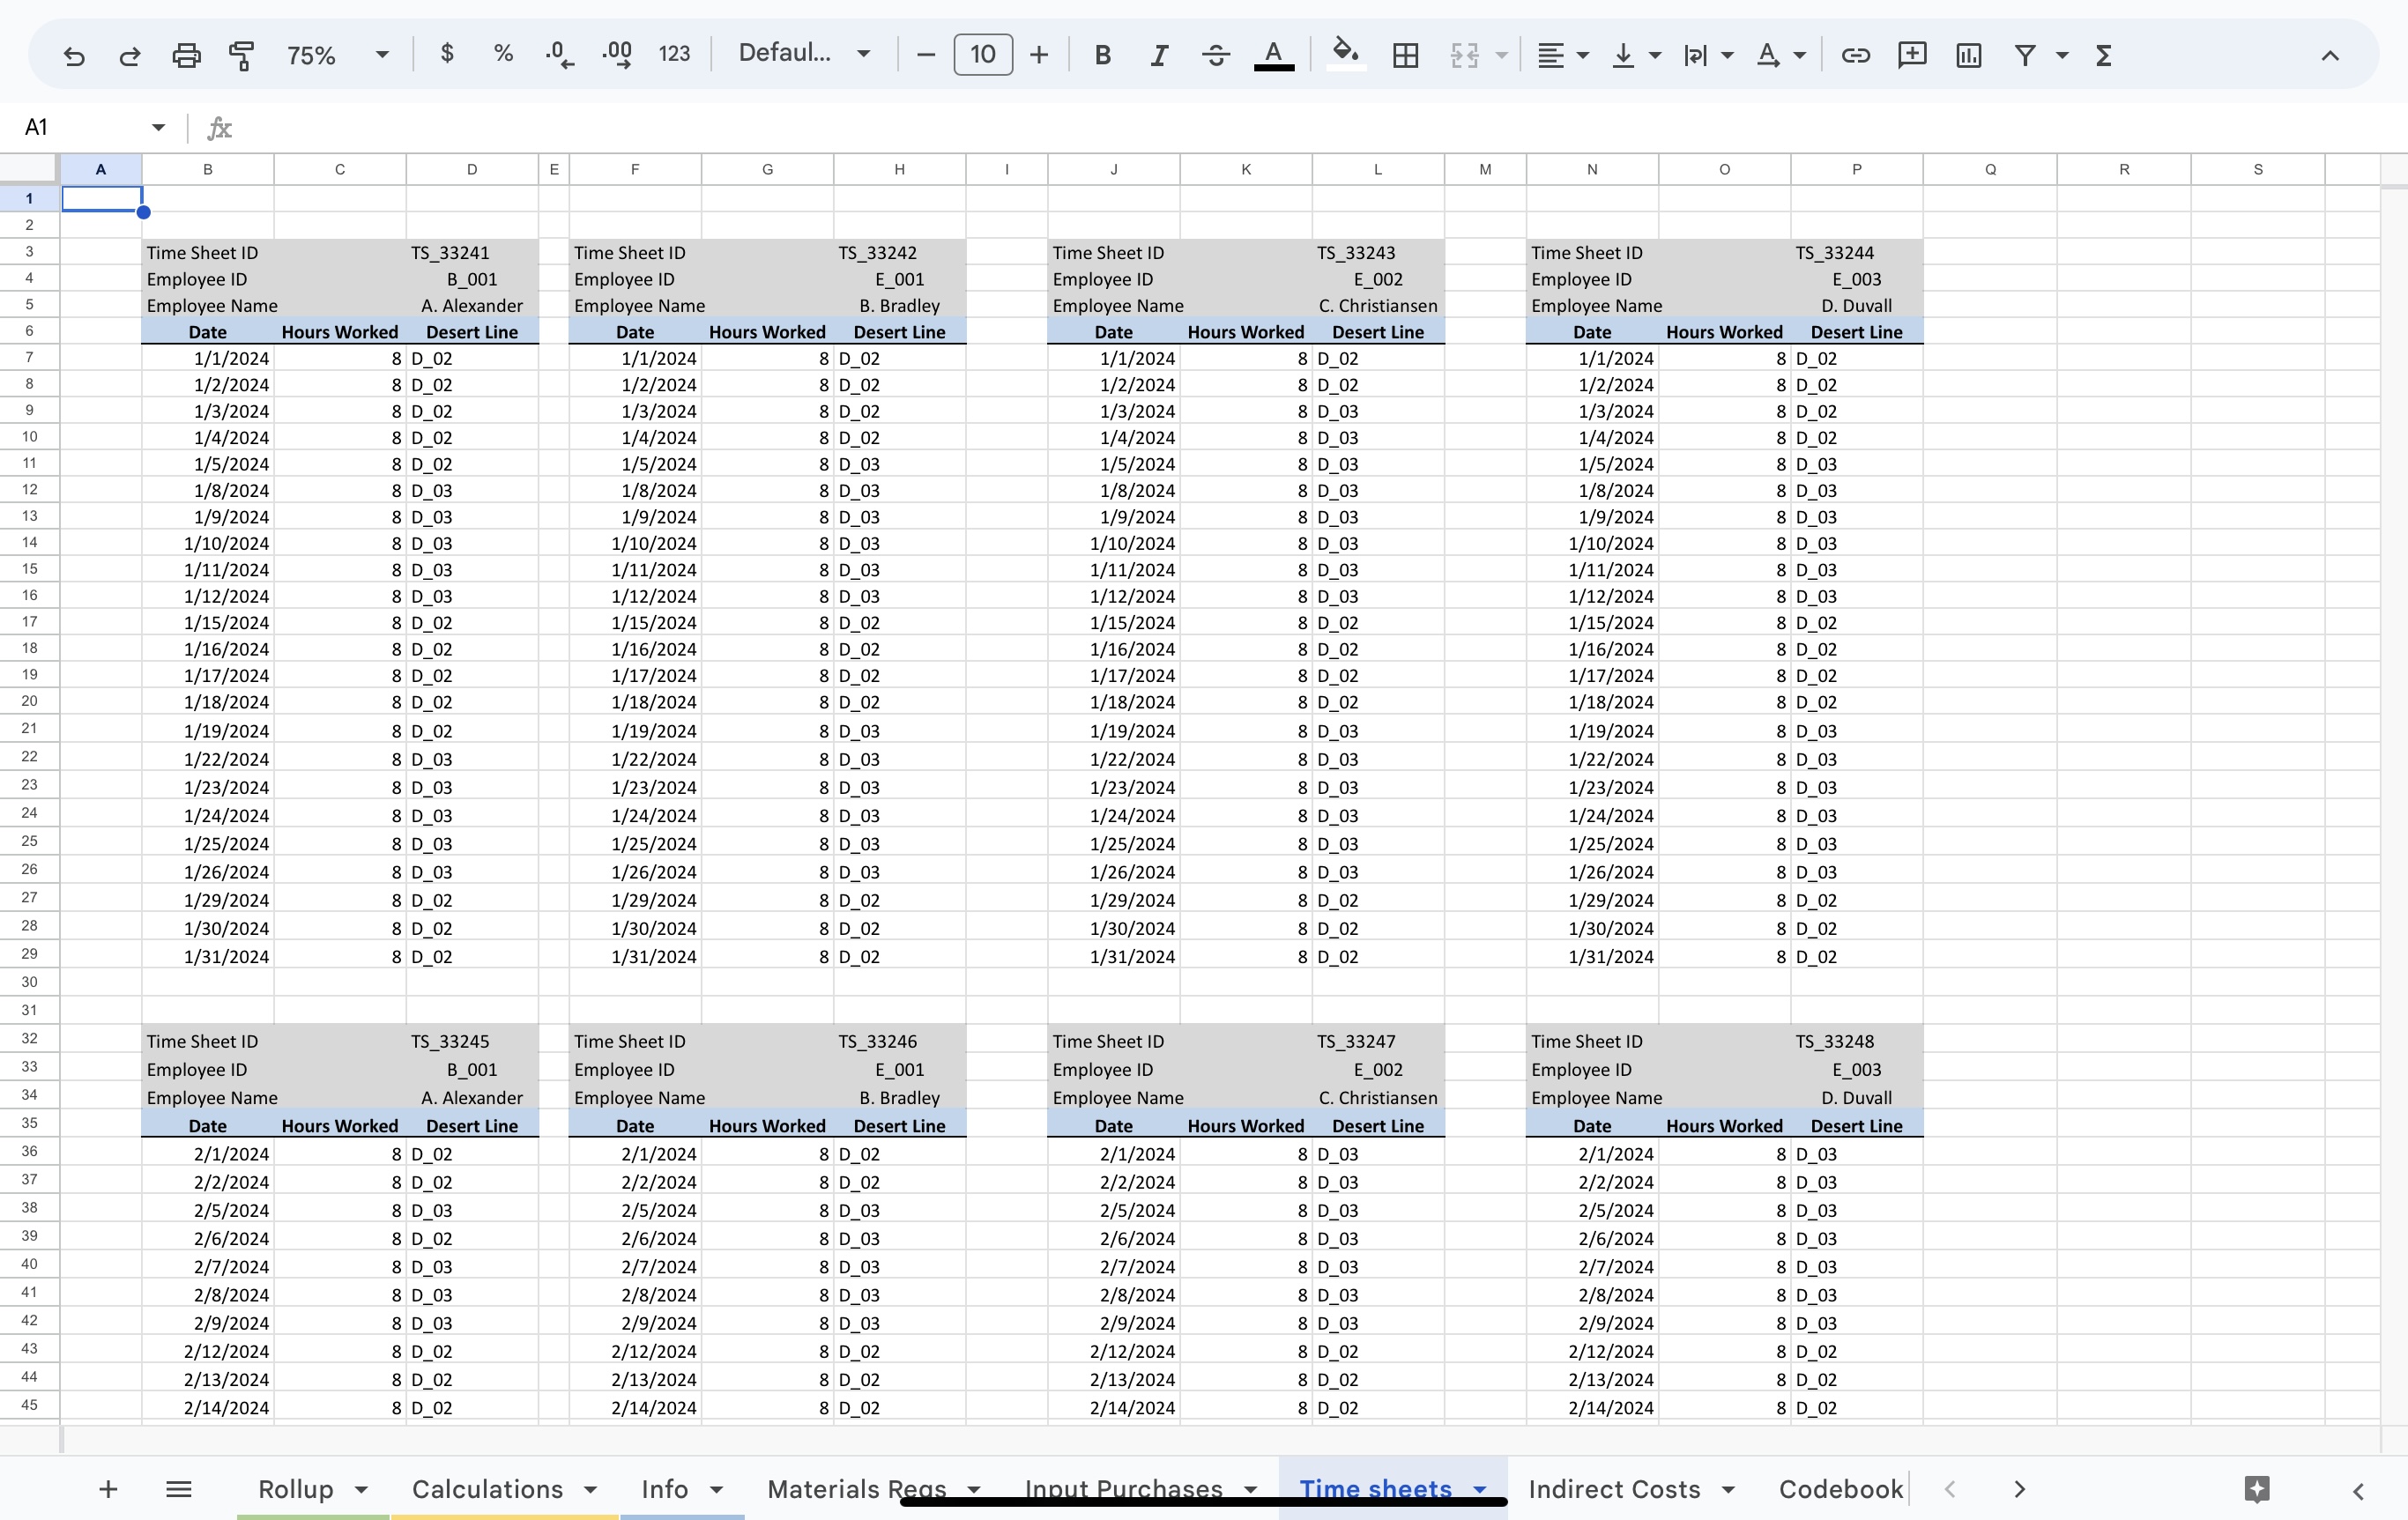2408x1520 pixels.
Task: Open the text color picker
Action: pos(1274,55)
